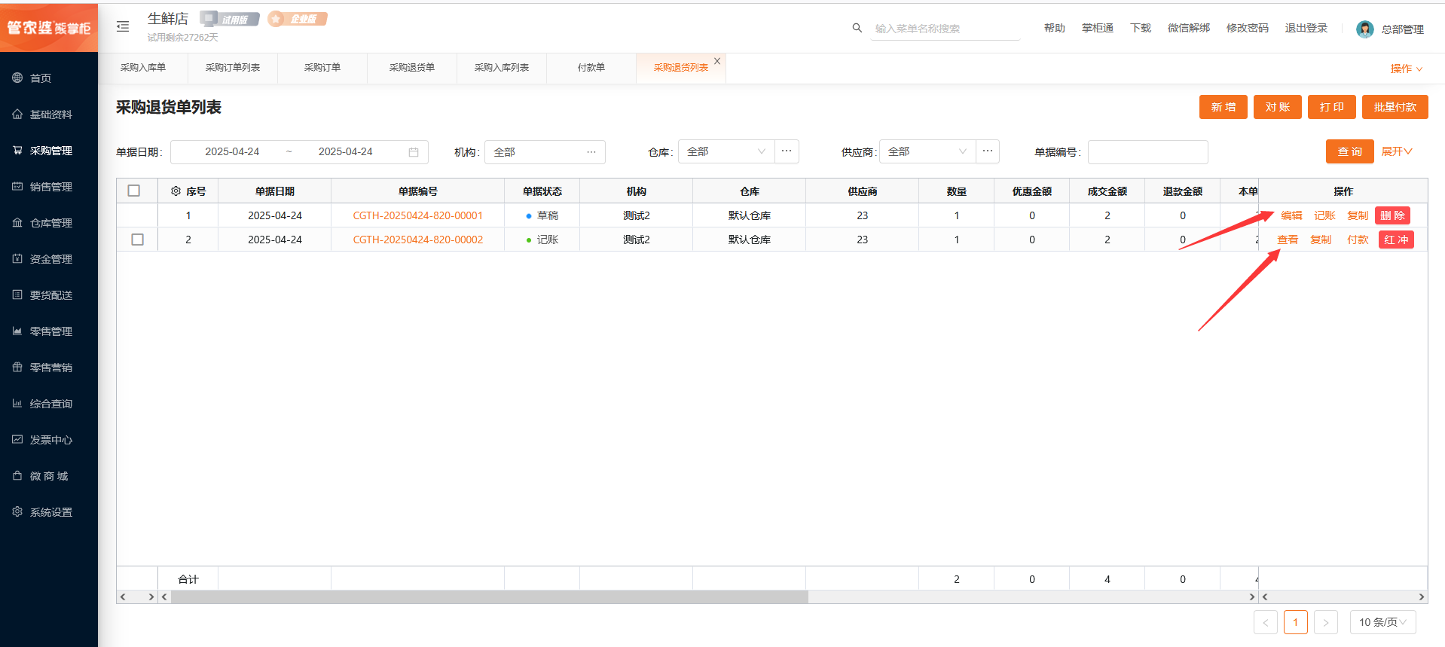Click the 试用版 badge icon
The width and height of the screenshot is (1445, 647).
point(230,19)
